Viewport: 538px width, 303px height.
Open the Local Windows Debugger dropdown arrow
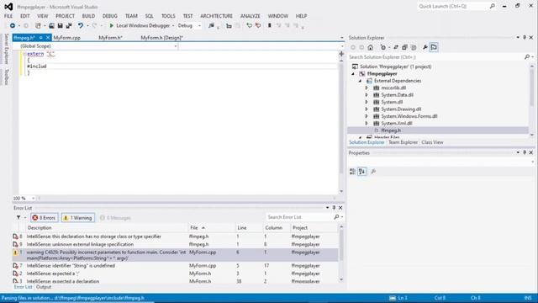[173, 25]
